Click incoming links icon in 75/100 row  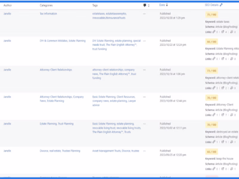(232, 32)
